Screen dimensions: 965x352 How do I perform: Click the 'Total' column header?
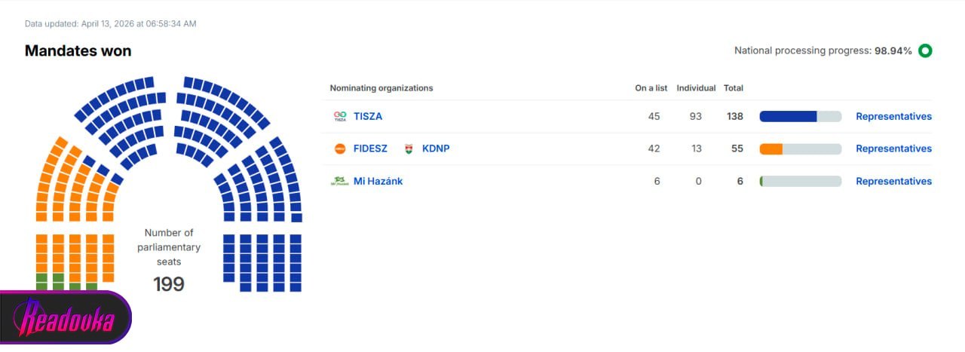click(734, 88)
